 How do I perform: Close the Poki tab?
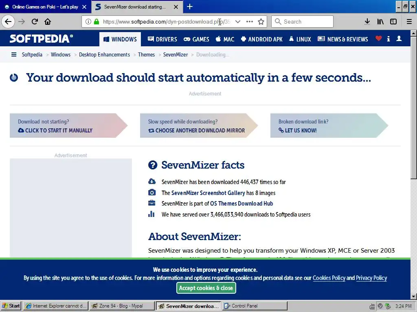tap(84, 7)
